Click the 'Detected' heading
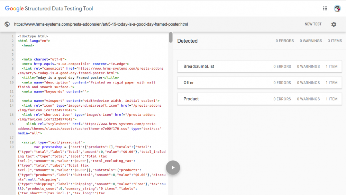The image size is (346, 195). pos(187,41)
